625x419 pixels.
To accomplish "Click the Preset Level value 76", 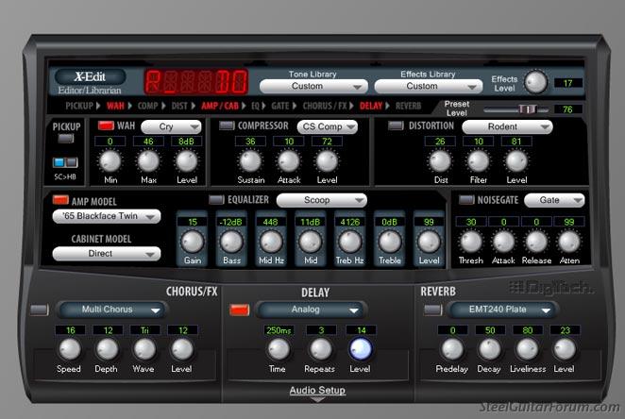I will (568, 109).
